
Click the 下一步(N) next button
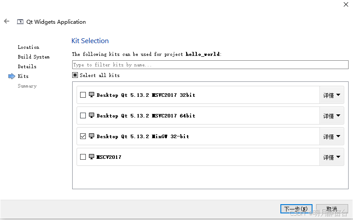point(296,209)
